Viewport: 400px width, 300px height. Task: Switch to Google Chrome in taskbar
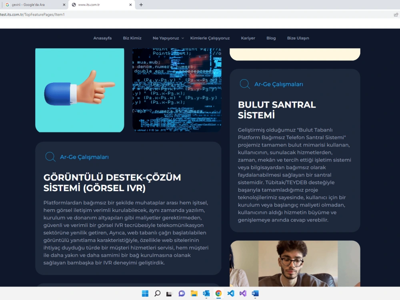(218, 293)
